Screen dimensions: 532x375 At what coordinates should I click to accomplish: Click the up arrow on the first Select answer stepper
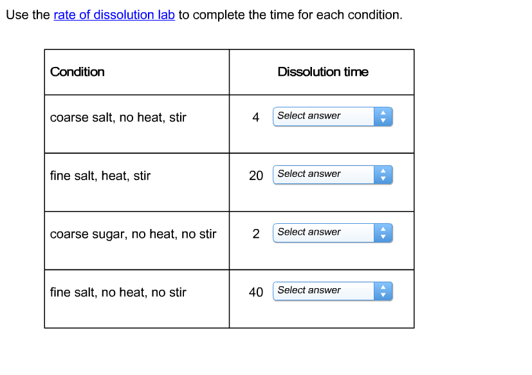pos(383,113)
